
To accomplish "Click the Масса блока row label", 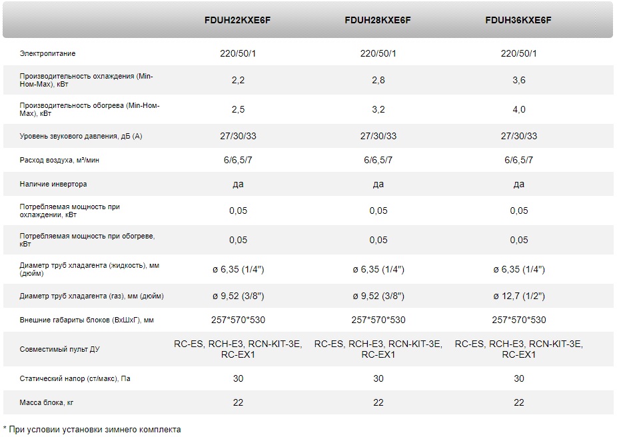I will 47,403.
